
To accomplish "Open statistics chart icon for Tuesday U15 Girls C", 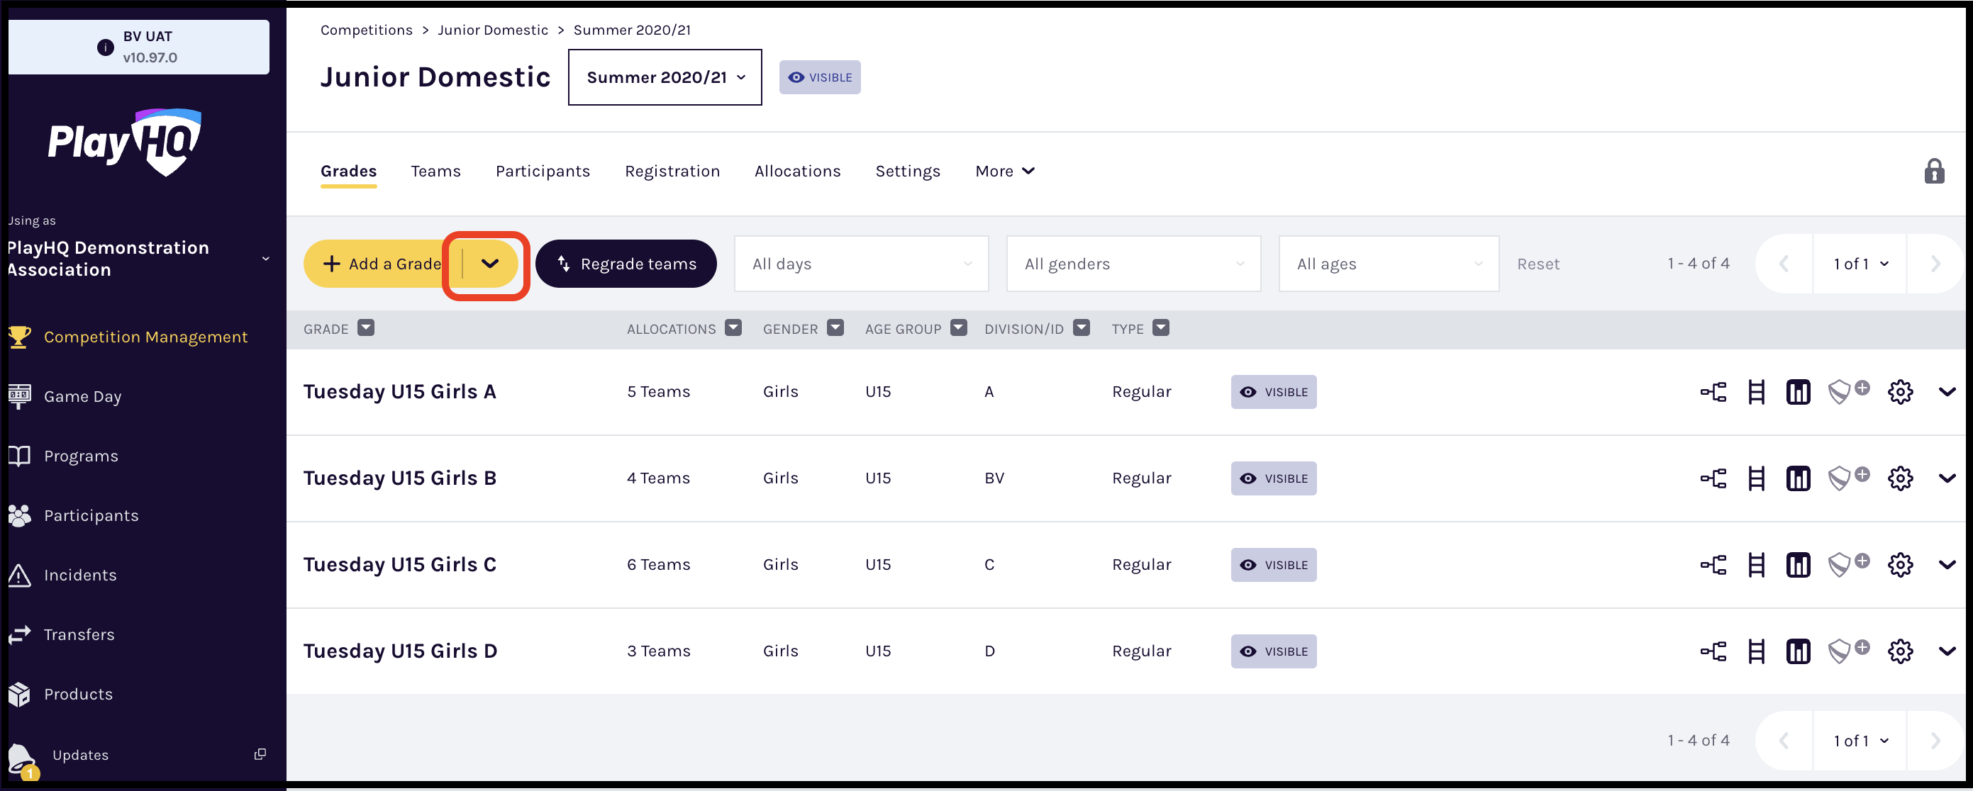I will pyautogui.click(x=1798, y=565).
